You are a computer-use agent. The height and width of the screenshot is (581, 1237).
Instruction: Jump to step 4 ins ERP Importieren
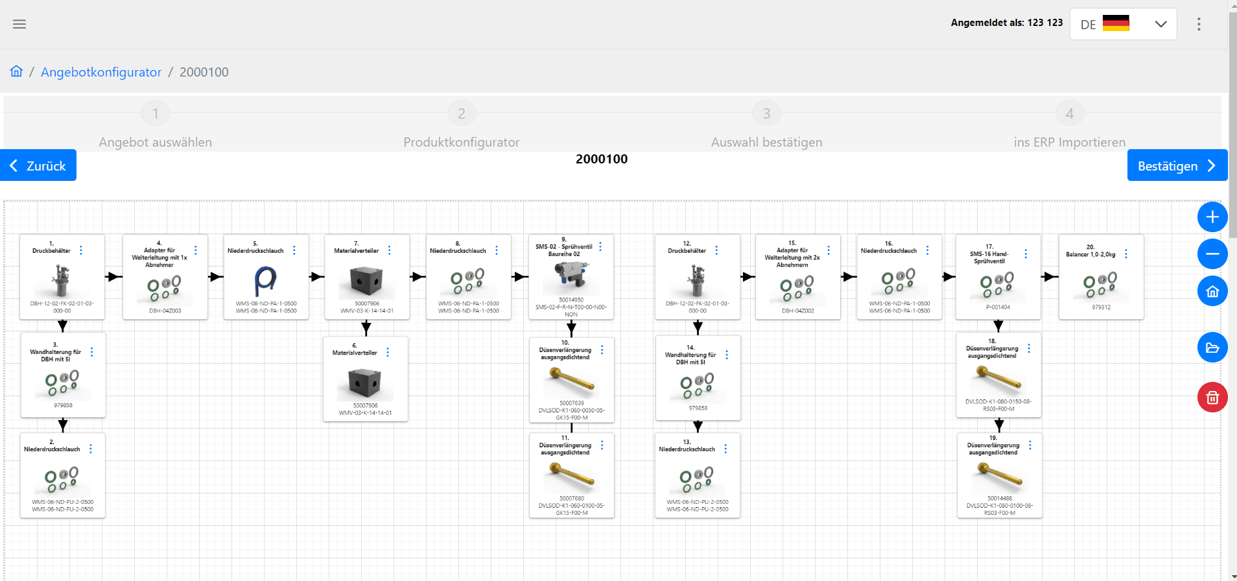pyautogui.click(x=1069, y=114)
